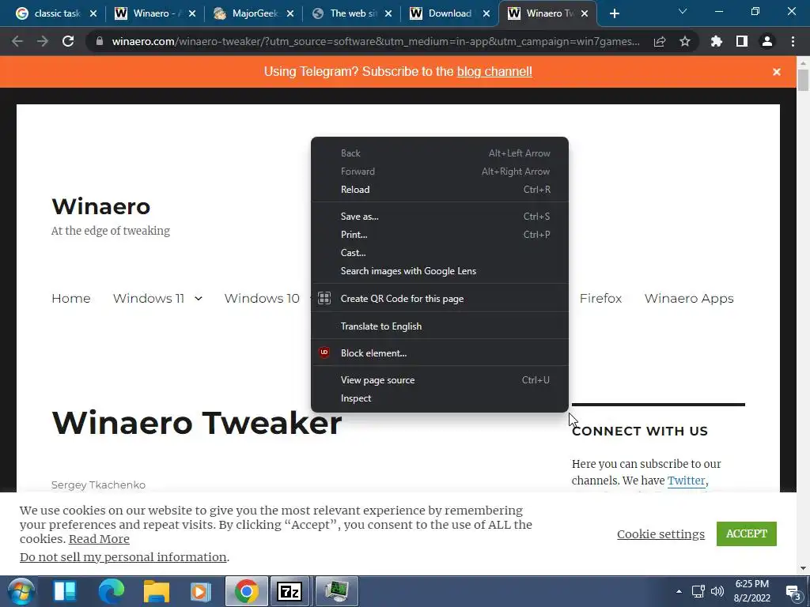Choose Reload in the context menu
This screenshot has height=607, width=810.
click(x=440, y=190)
